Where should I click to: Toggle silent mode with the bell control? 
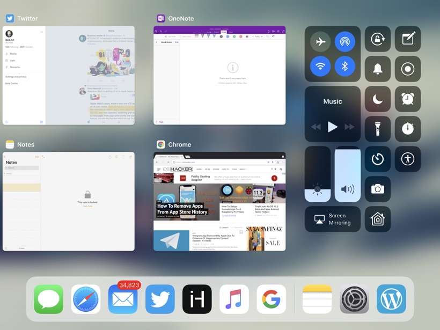pos(378,69)
